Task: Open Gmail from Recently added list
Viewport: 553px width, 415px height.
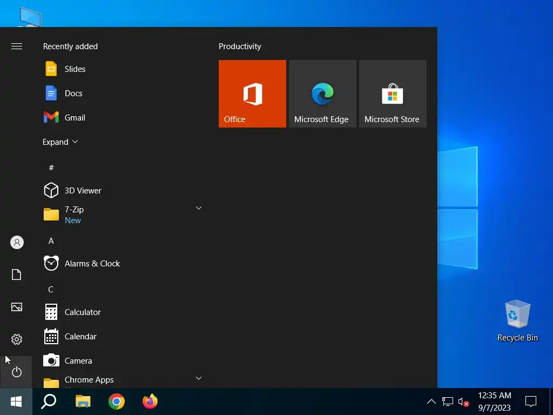Action: coord(122,117)
